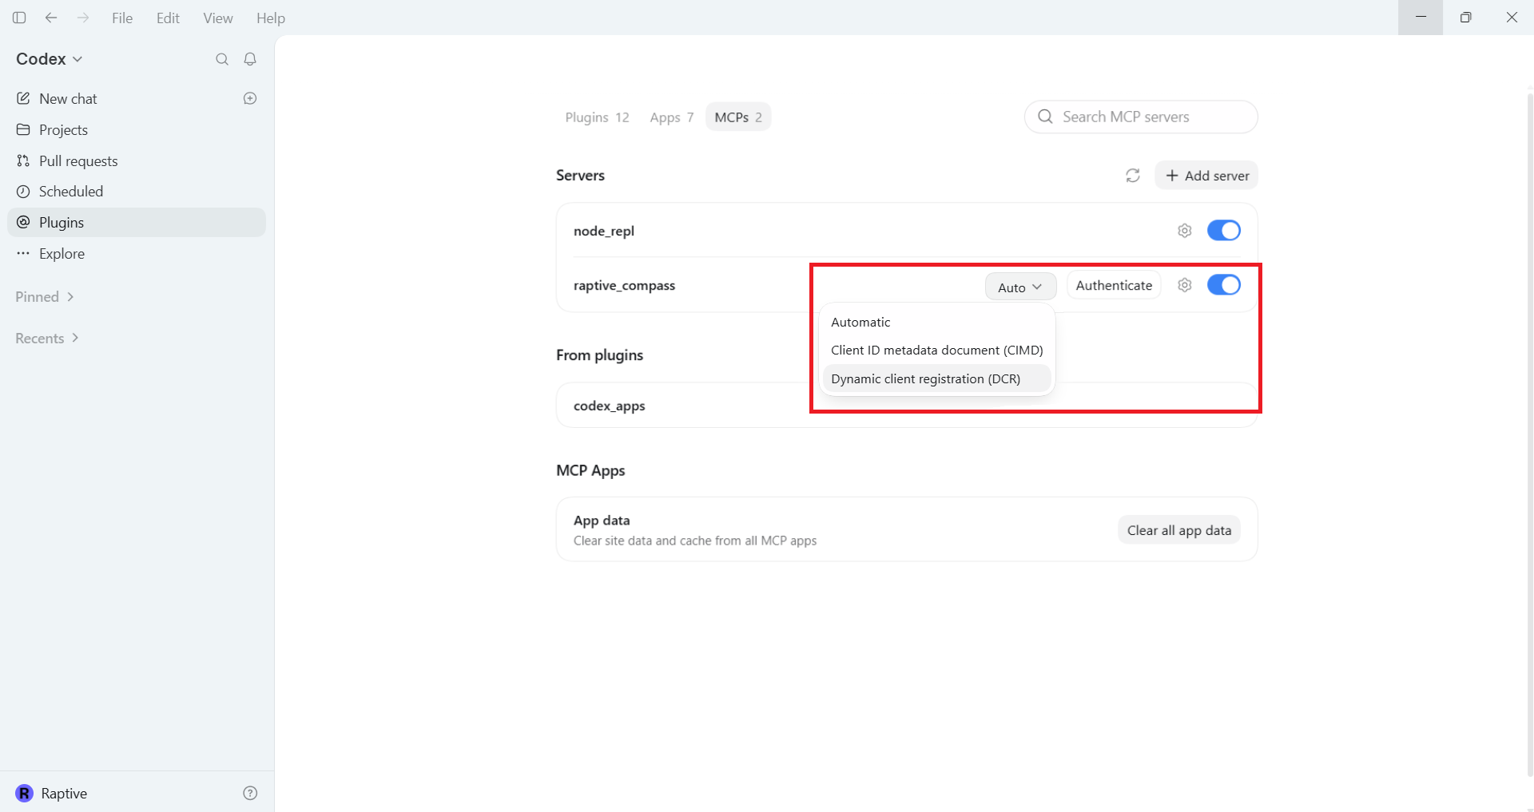The height and width of the screenshot is (812, 1534).
Task: Click the plus icon beside New chat
Action: 250,98
